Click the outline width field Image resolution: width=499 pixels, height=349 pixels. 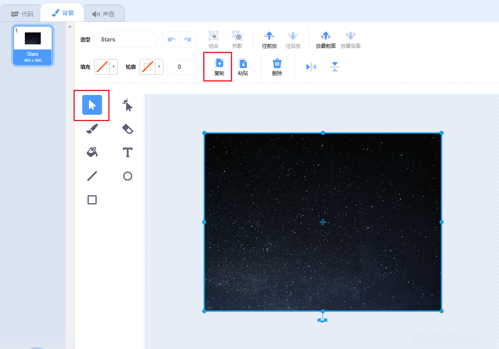tap(183, 67)
